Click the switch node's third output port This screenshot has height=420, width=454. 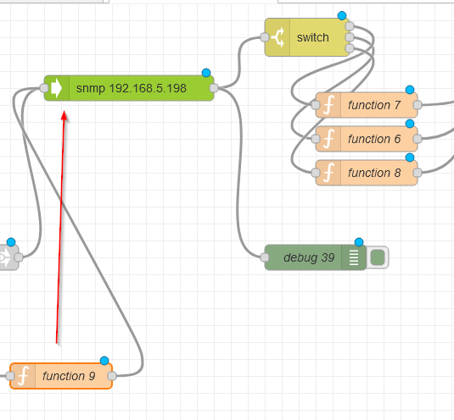click(350, 48)
